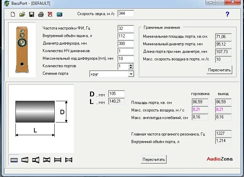The image size is (244, 177).
Task: Click выход max air speed 8,21
Action: click(x=223, y=109)
